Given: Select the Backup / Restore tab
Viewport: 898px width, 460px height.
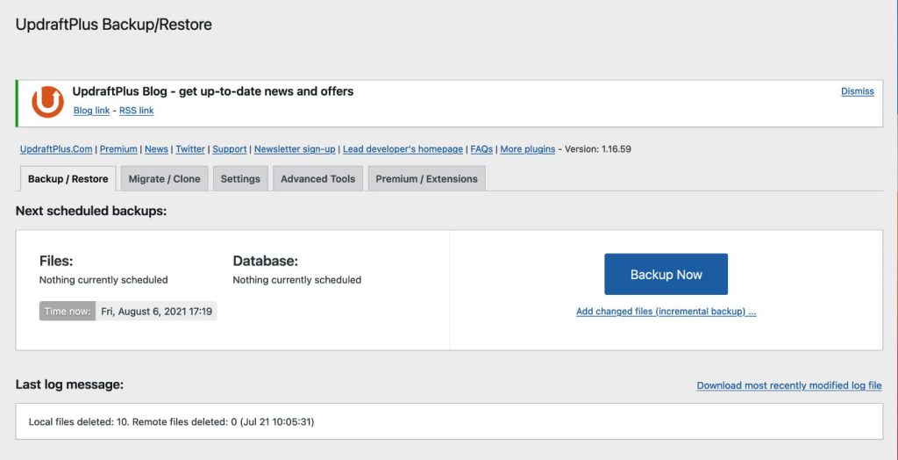Looking at the screenshot, I should (68, 178).
